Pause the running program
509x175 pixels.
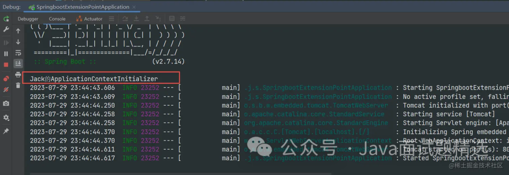tap(6, 54)
